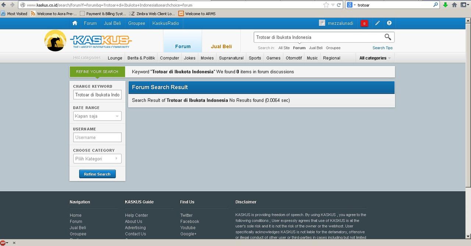
Task: Open the question mark help icon
Action: pos(389,23)
